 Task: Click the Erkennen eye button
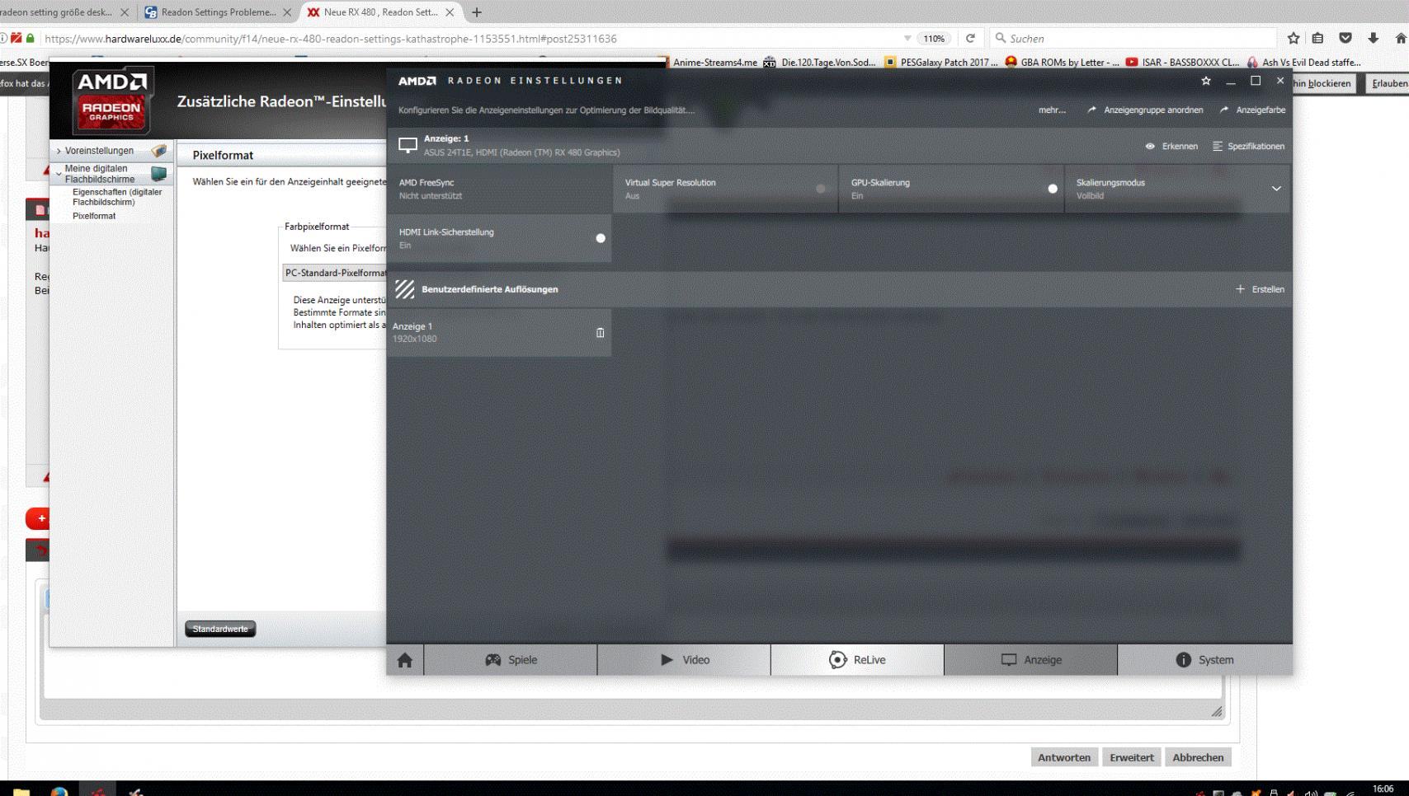1171,146
